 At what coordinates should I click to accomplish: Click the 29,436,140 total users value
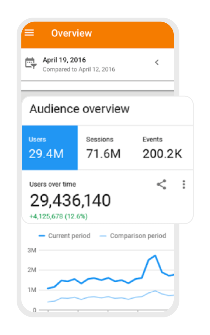[70, 200]
